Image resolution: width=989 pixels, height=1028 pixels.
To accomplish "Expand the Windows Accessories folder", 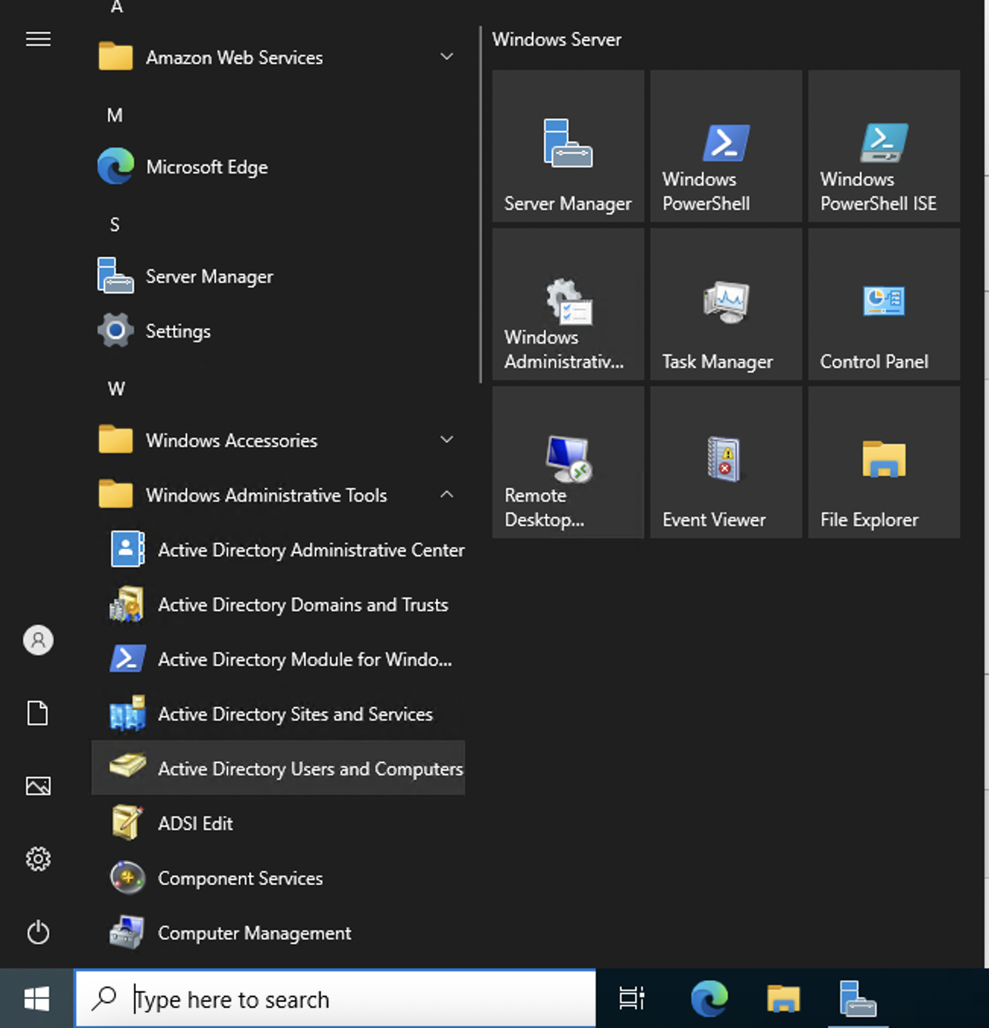I will point(278,440).
